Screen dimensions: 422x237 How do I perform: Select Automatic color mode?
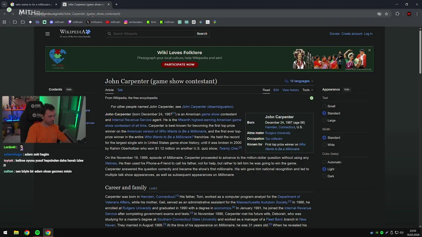[x=324, y=162]
